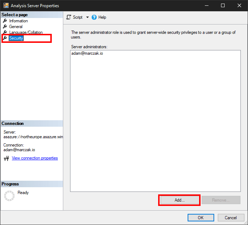The width and height of the screenshot is (248, 225).
Task: Close the Analysis Server Properties window
Action: pos(239,6)
